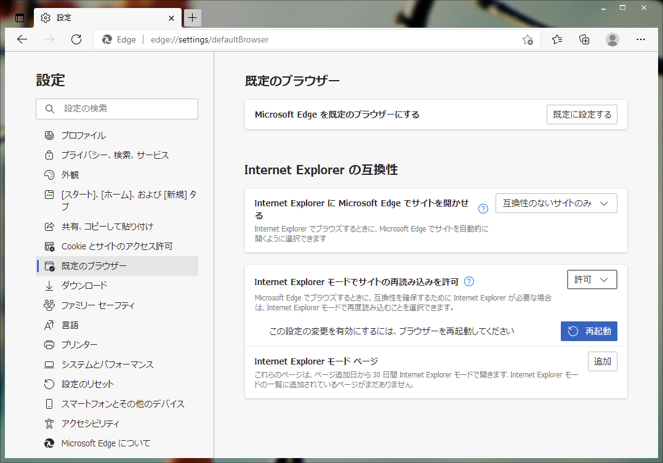Image resolution: width=663 pixels, height=463 pixels.
Task: Open the Collections icon
Action: [x=584, y=39]
